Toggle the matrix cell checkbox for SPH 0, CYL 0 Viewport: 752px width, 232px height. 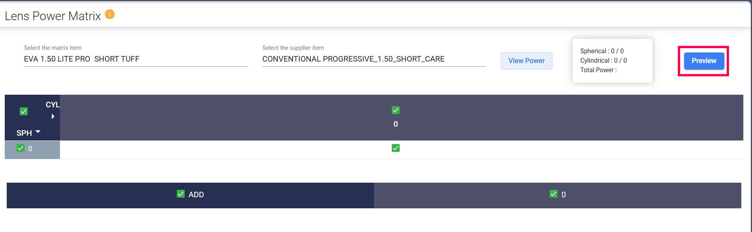[x=396, y=148]
